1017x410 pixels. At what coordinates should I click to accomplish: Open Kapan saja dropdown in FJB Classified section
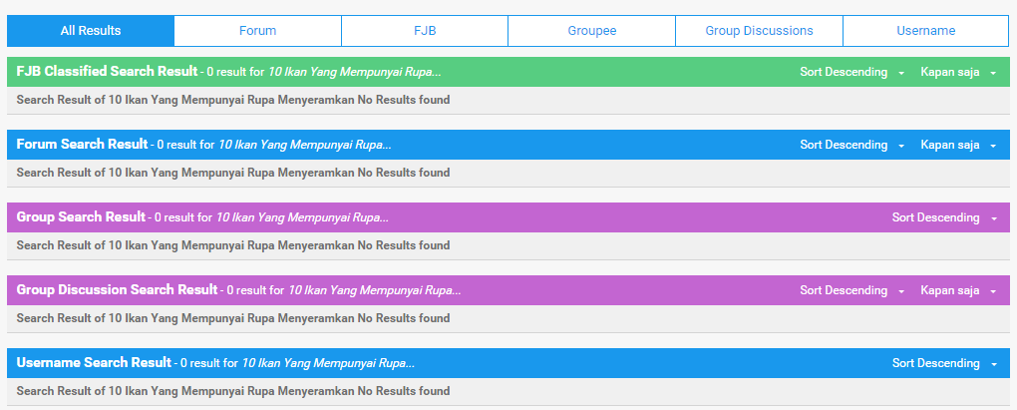[x=958, y=73]
